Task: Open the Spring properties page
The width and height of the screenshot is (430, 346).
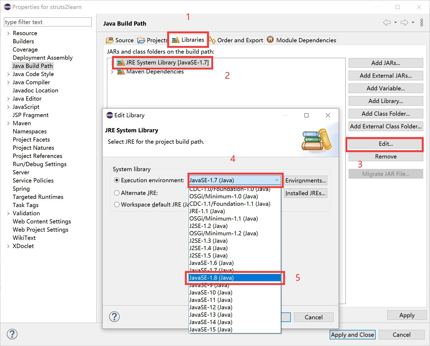Action: 21,189
